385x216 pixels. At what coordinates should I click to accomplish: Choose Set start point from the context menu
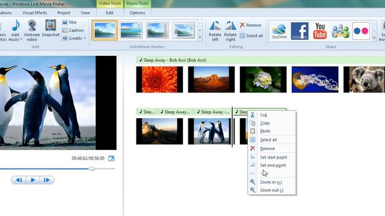tap(271, 157)
